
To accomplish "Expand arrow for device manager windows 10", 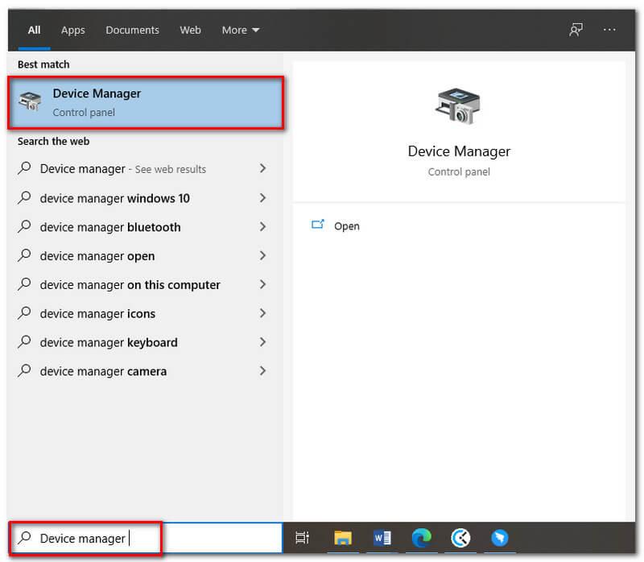I will click(x=262, y=198).
